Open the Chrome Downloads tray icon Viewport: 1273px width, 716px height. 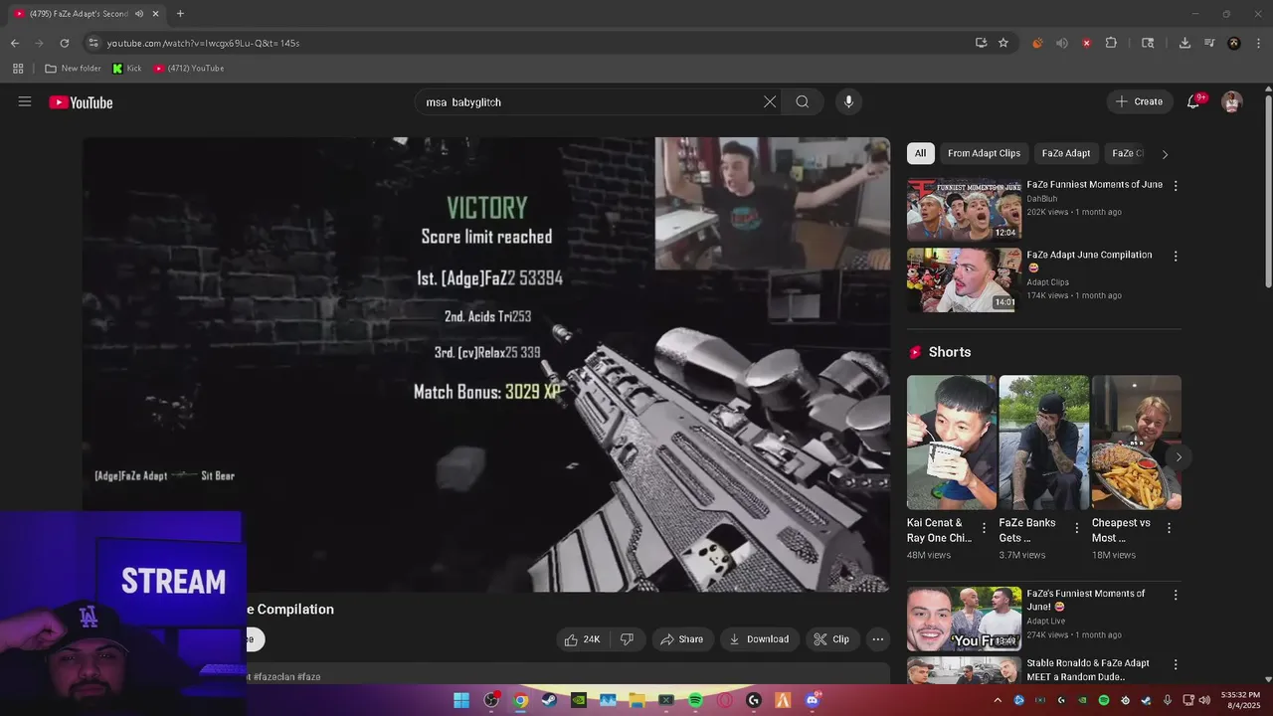[1184, 43]
